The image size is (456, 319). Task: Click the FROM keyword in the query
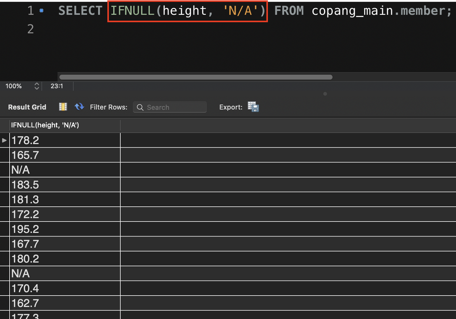[289, 11]
